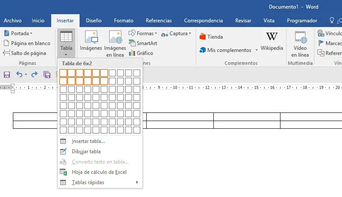Open the Referencias tab

click(x=158, y=20)
